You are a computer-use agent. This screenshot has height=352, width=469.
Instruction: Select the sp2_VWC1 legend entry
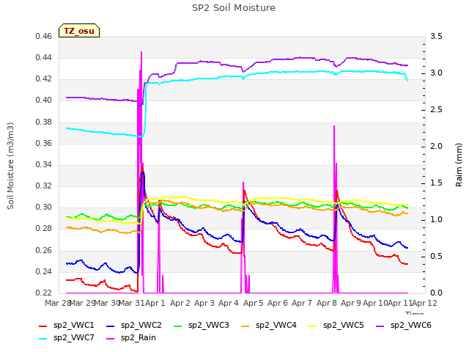click(67, 326)
